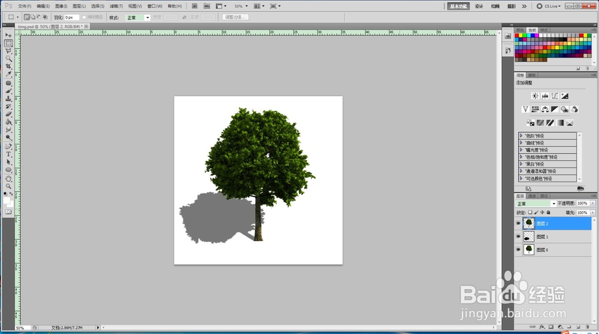The image size is (599, 334).
Task: Add a Brightness/Contrast adjustment
Action: point(535,96)
